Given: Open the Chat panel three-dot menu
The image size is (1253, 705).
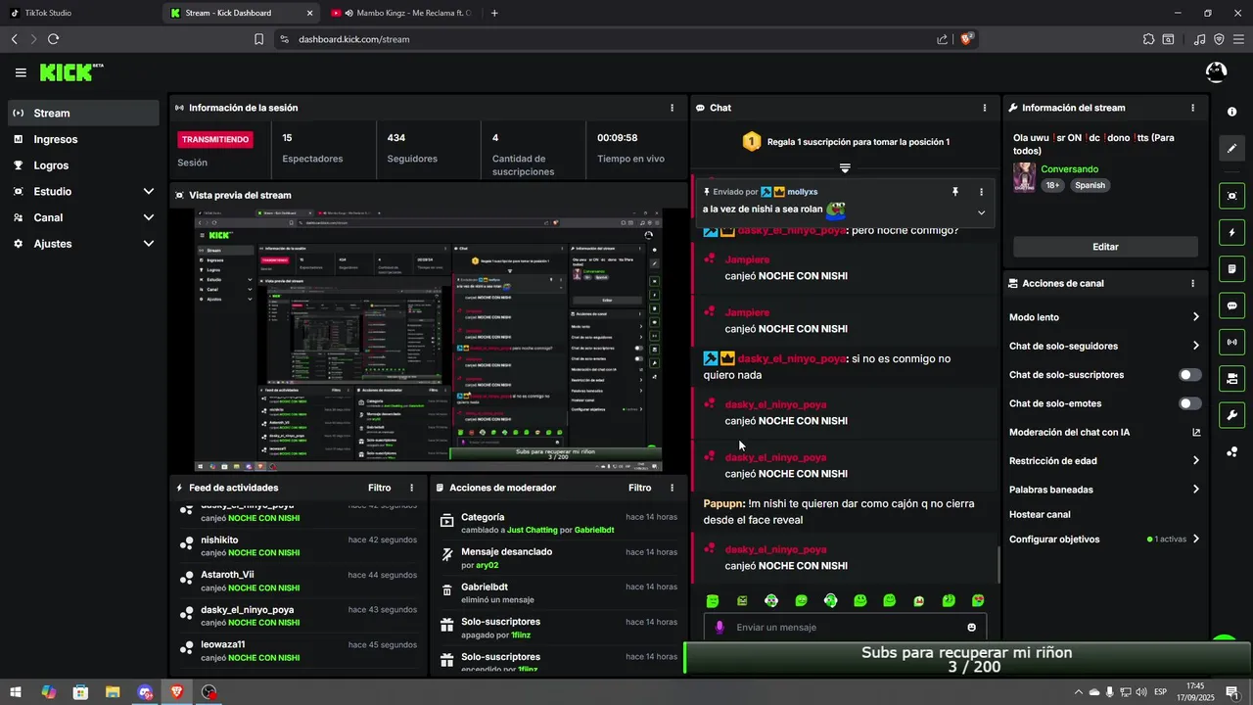Looking at the screenshot, I should (x=984, y=108).
